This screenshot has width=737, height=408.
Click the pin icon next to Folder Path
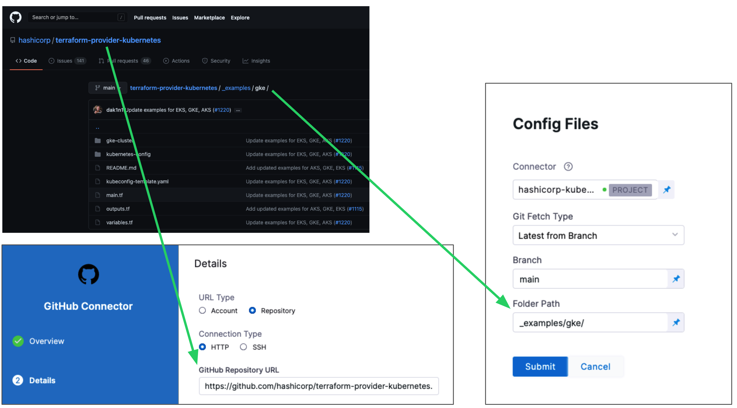point(676,323)
